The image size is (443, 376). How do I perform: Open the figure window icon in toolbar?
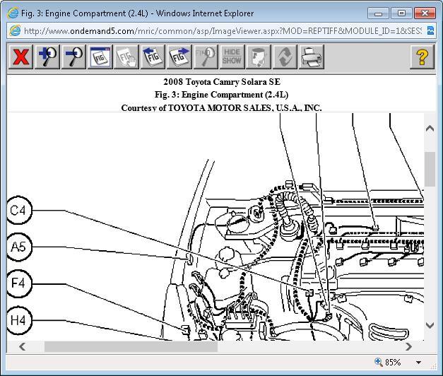(100, 57)
